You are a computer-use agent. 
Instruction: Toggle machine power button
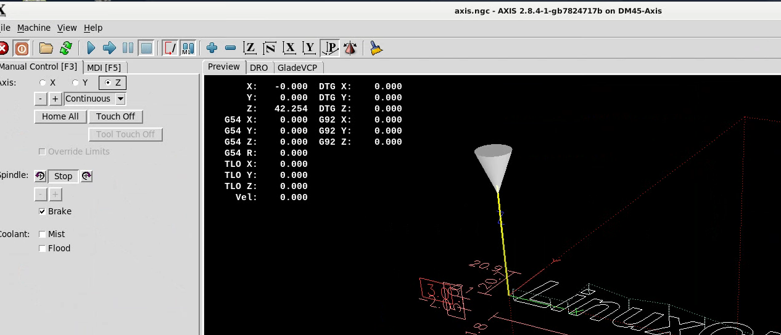pos(22,48)
